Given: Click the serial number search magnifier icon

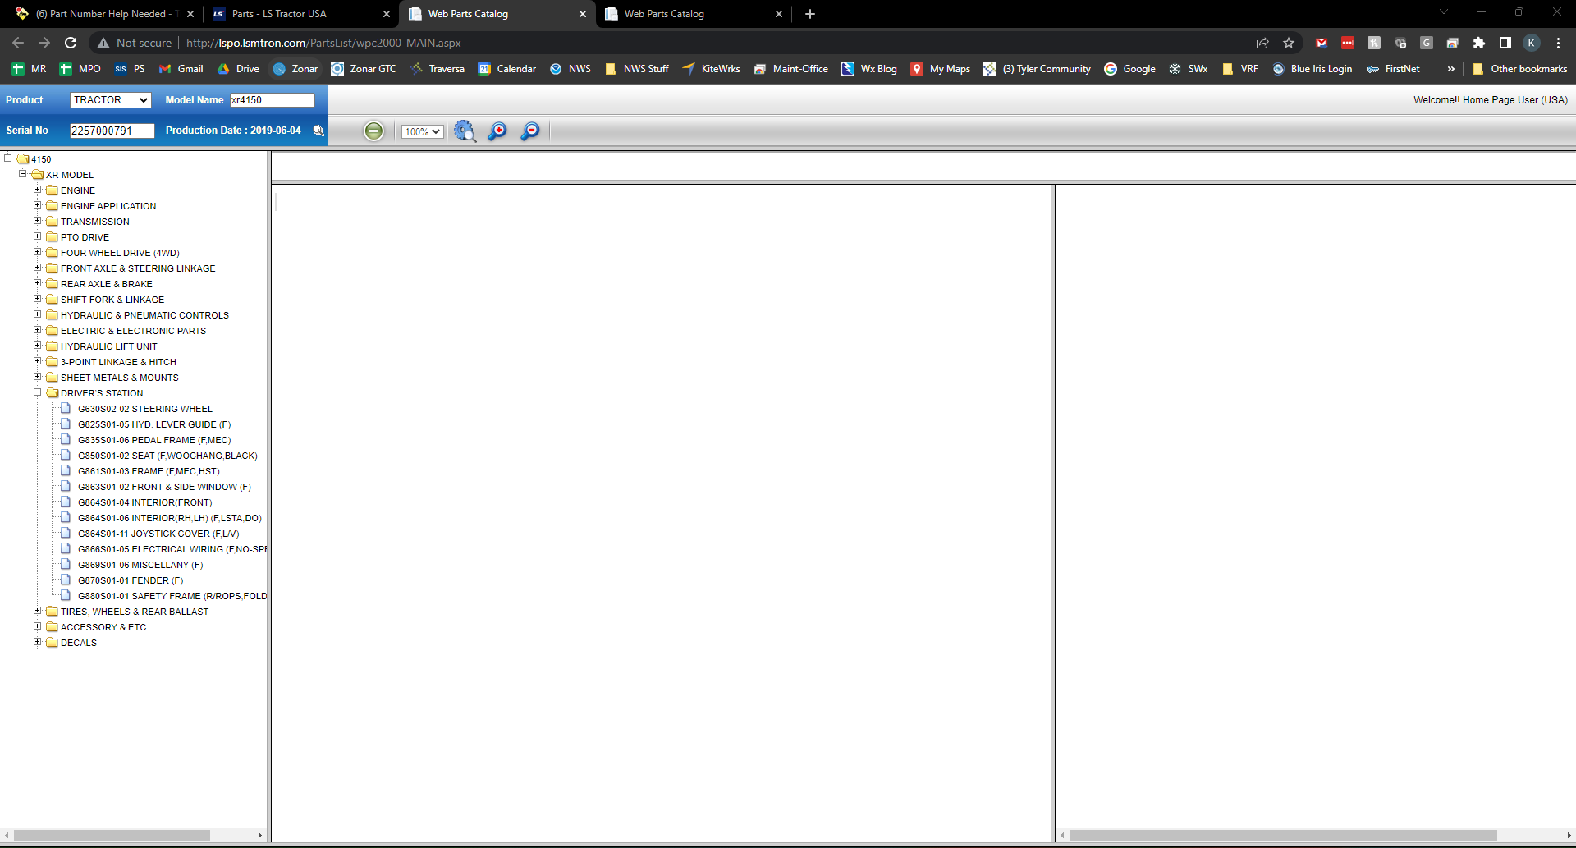Looking at the screenshot, I should click(318, 131).
